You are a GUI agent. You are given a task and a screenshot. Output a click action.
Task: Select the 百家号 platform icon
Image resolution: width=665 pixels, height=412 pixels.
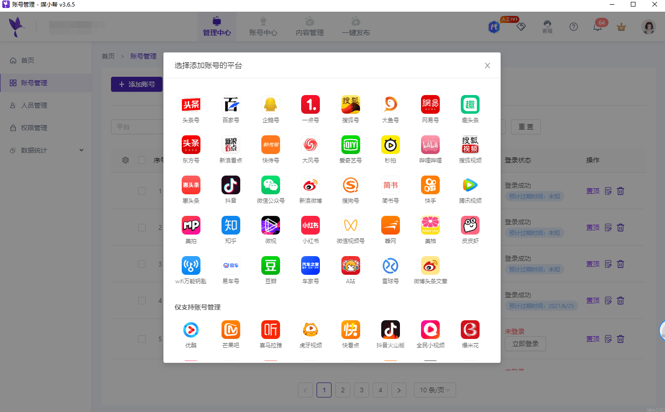tap(231, 104)
